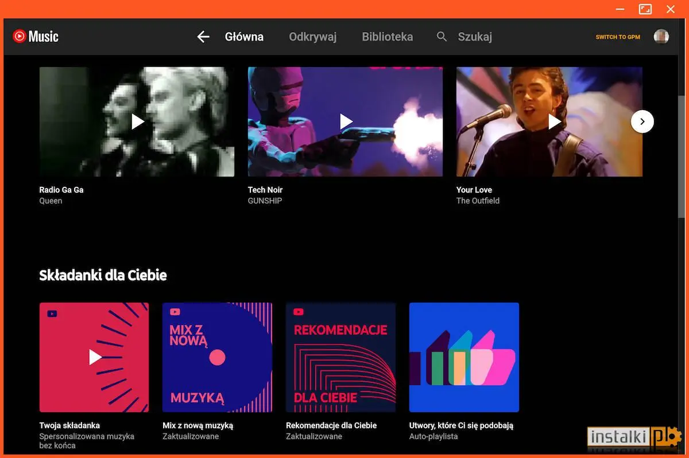Click the Tech Noir title
This screenshot has width=689, height=458.
265,190
